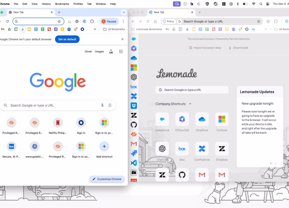This screenshot has width=289, height=208.
Task: Open tab search dropdown in Chrome
Action: [x=124, y=12]
